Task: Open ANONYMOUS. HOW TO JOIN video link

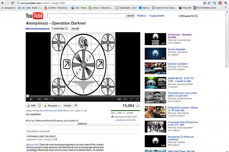Action: tap(181, 80)
